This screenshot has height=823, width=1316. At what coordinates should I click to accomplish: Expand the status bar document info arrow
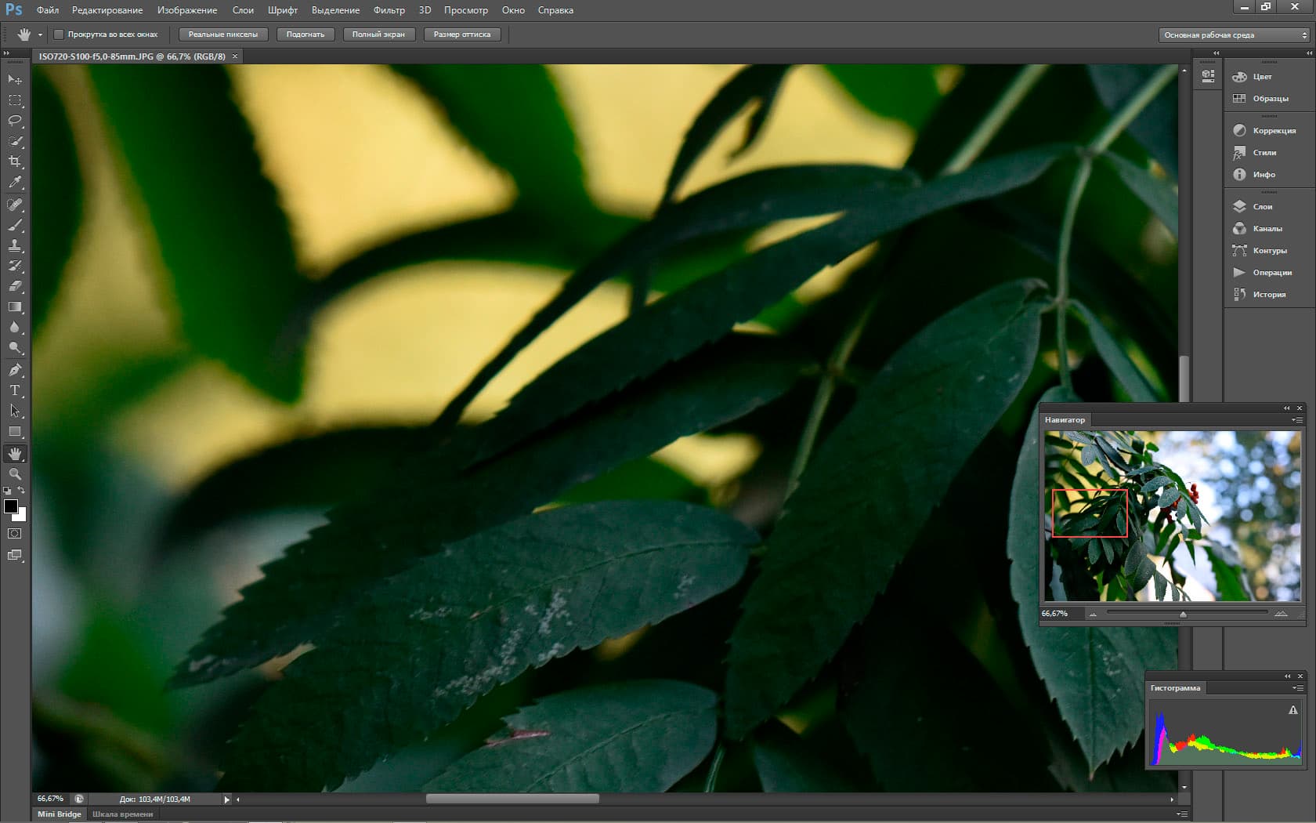coord(227,799)
